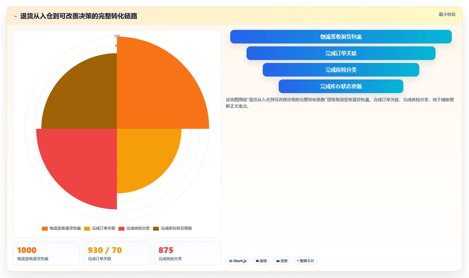
Task: Click the chart title 退货从入仓到可改善决策的完整转化链路
Action: (79, 16)
